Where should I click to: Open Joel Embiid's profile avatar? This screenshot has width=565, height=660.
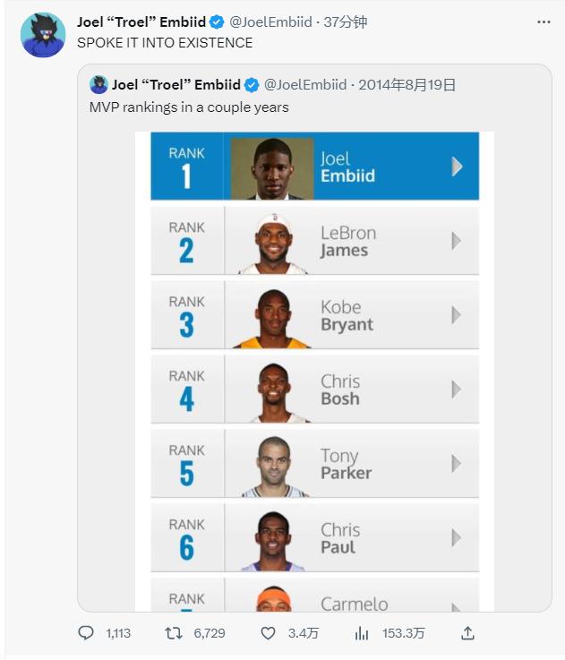42,34
